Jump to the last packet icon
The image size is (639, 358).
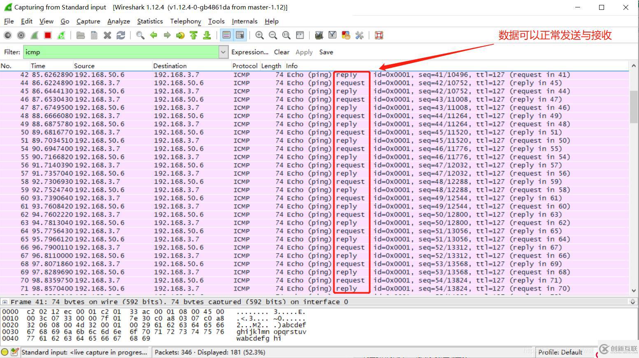pyautogui.click(x=207, y=35)
